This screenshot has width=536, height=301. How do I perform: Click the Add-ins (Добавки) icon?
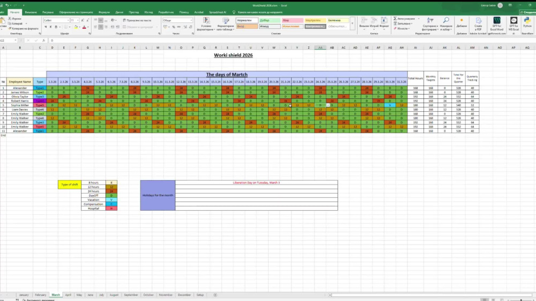pyautogui.click(x=461, y=22)
